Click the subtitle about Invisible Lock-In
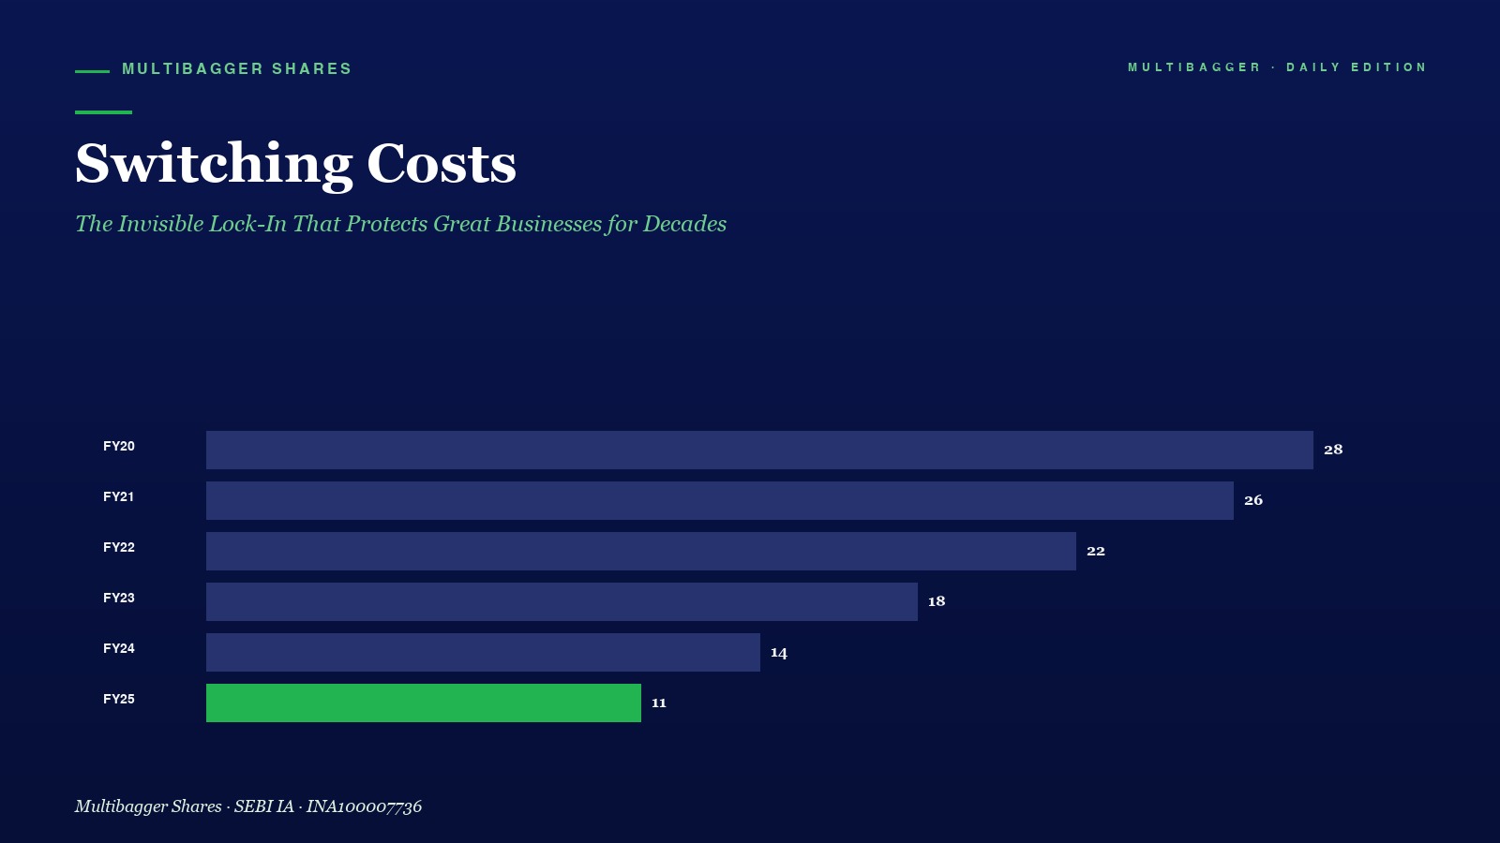Screen dimensions: 1500x843 (x=400, y=224)
